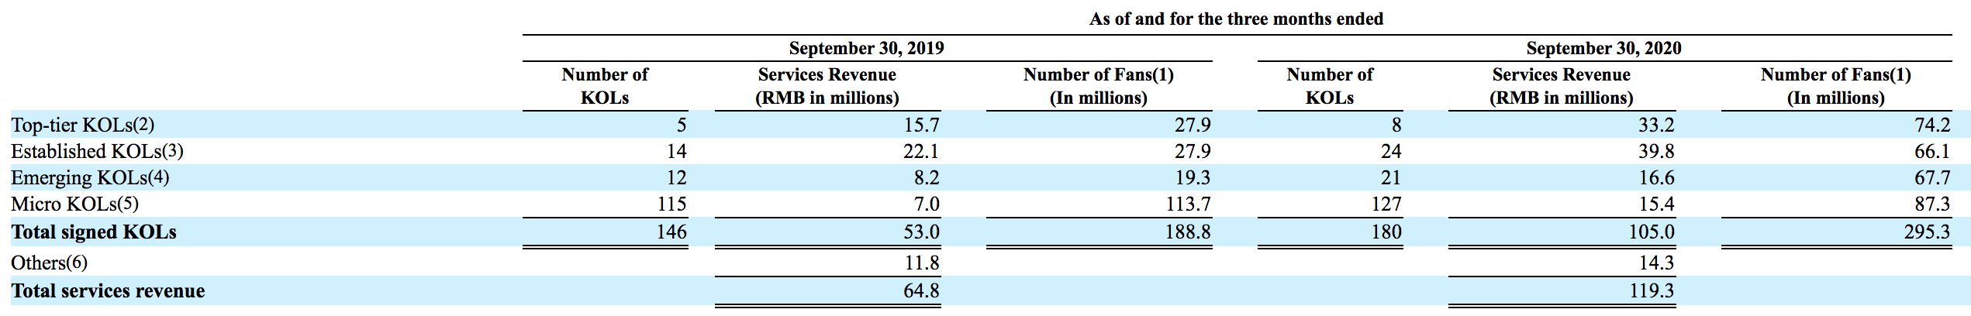Image resolution: width=1971 pixels, height=316 pixels.
Task: Click Micro KOLs count '127'
Action: coord(1386,204)
